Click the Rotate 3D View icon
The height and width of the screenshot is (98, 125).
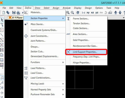106,13
